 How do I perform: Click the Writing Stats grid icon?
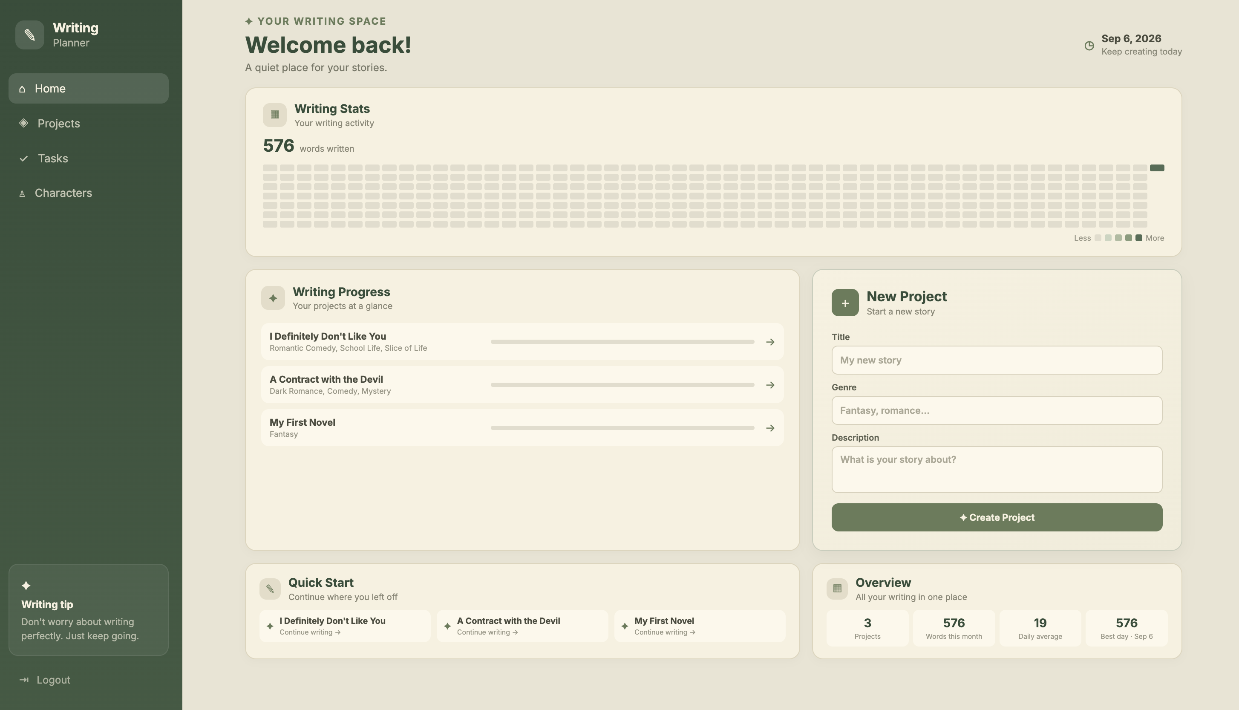coord(274,115)
